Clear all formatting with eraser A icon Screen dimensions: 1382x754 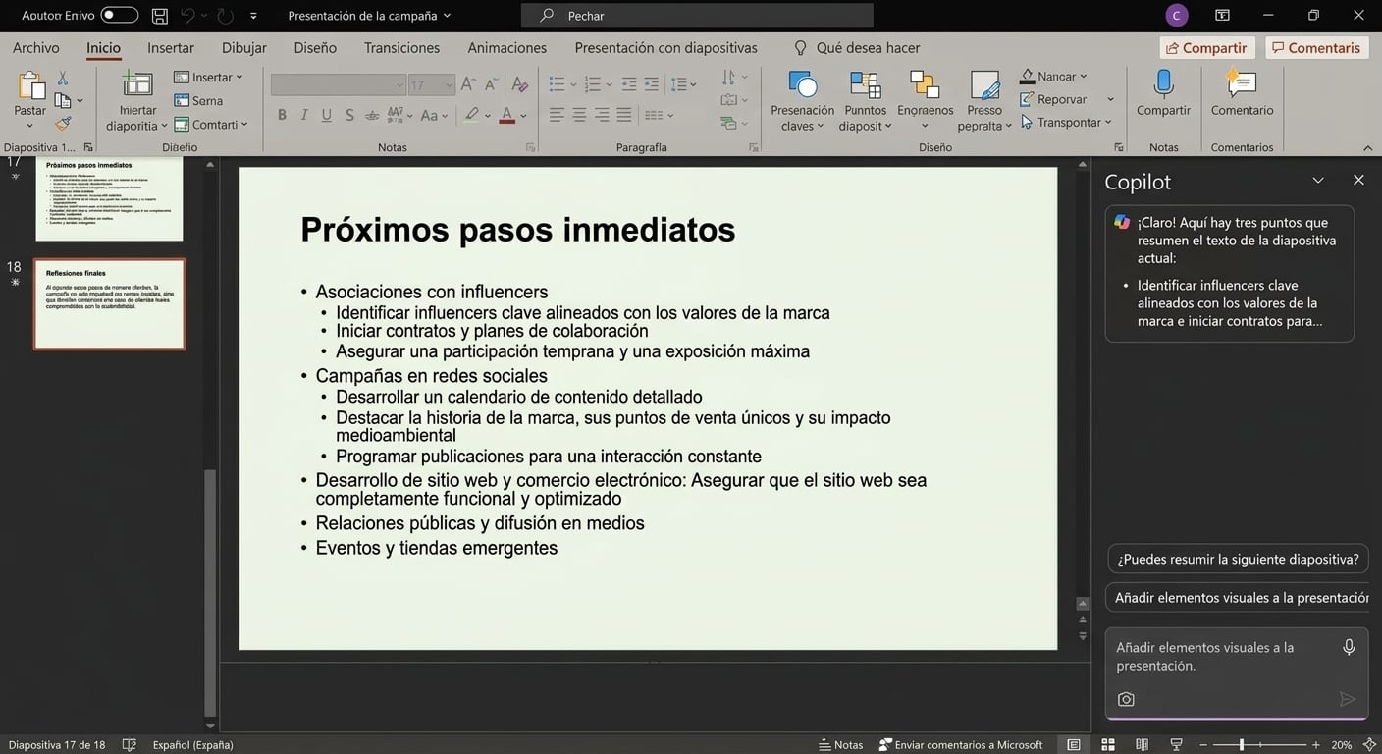(x=520, y=85)
